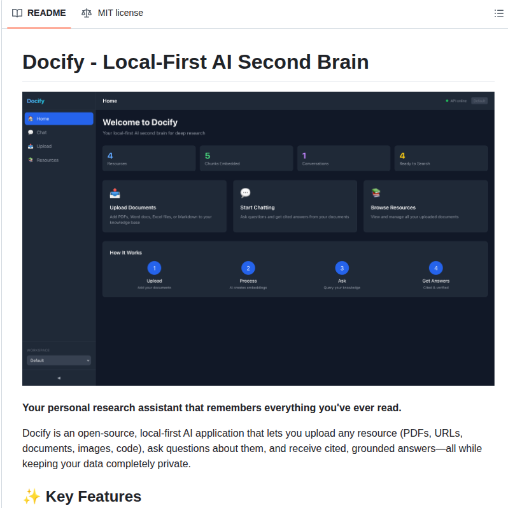
Task: Click the sparkles emoji beside Key Features
Action: [31, 497]
